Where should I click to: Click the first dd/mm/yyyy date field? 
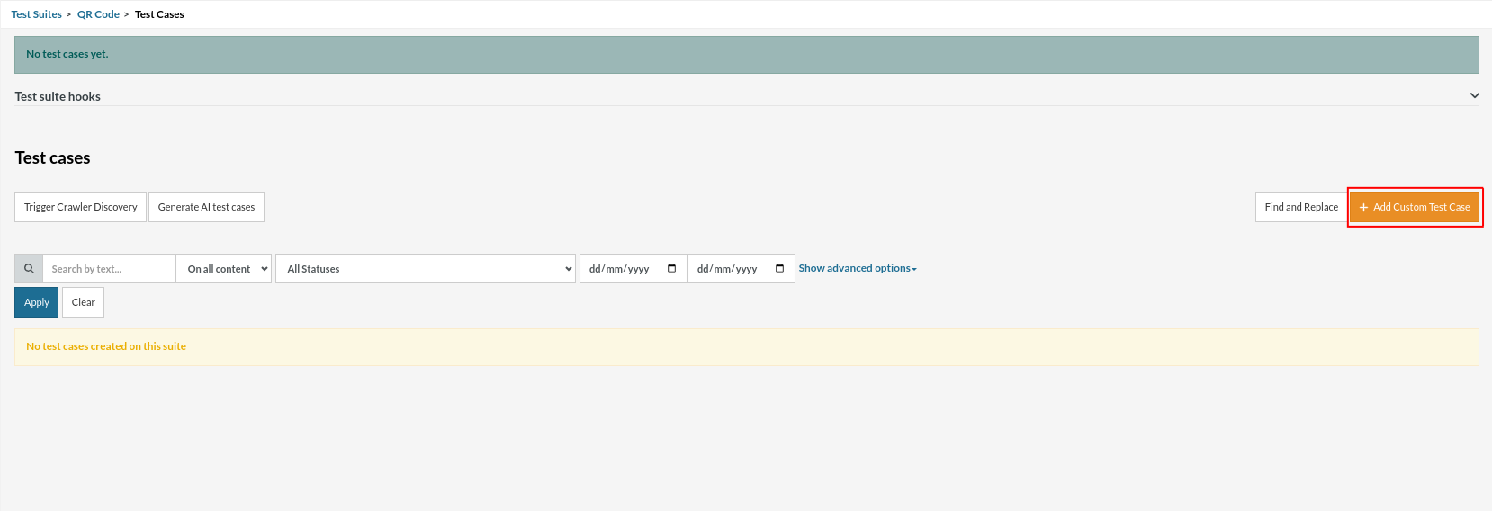(620, 269)
